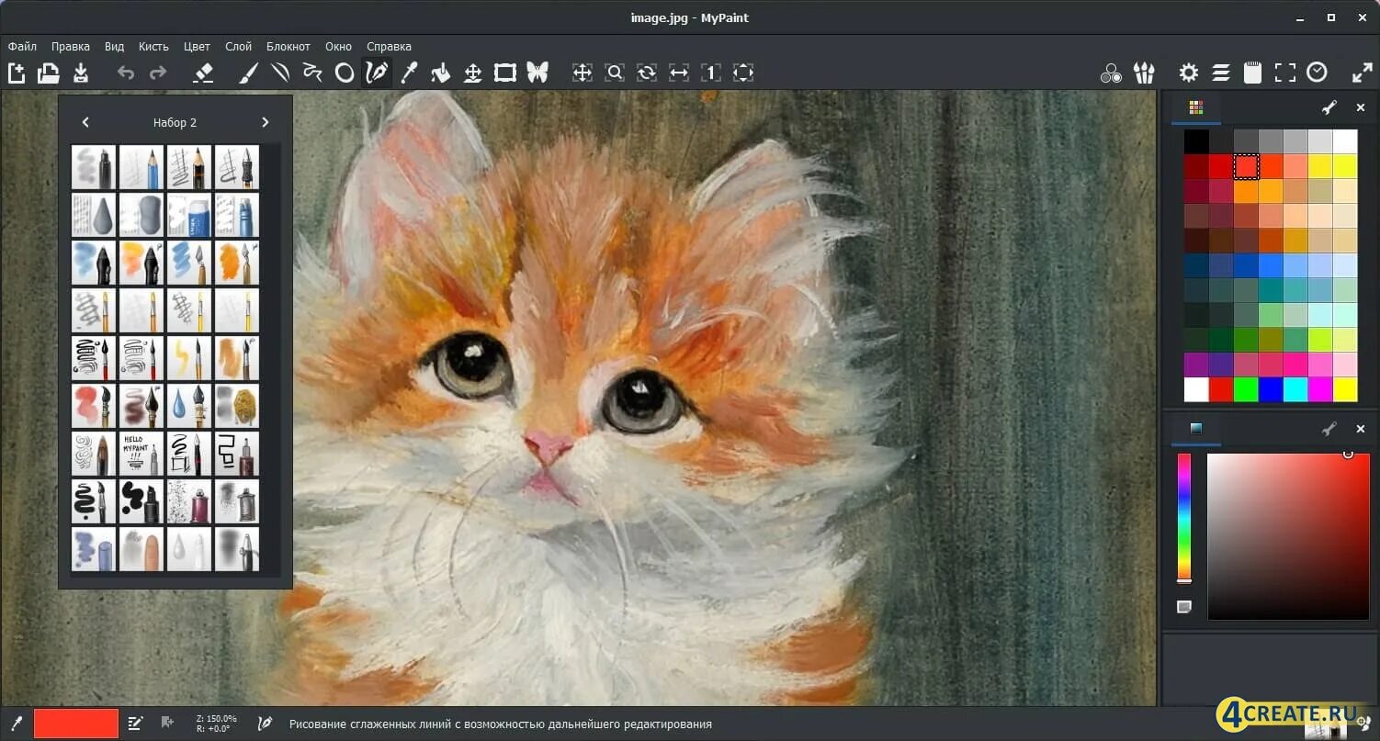
Task: Open the brush history clock icon
Action: pyautogui.click(x=1318, y=73)
